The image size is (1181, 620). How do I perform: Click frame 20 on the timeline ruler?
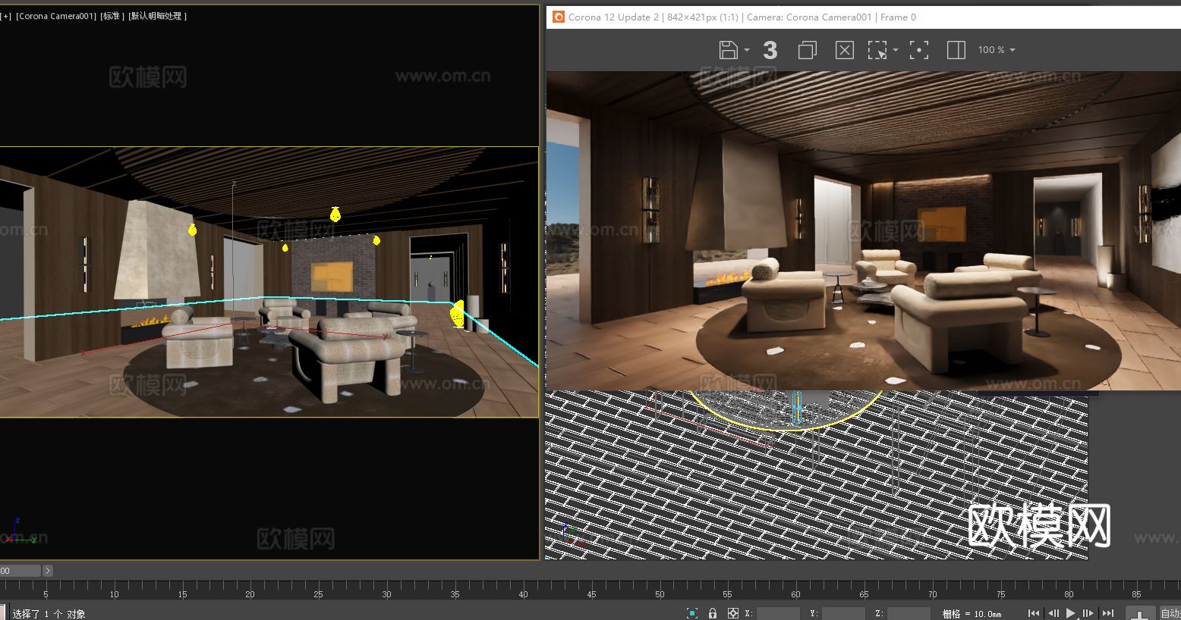coord(250,594)
